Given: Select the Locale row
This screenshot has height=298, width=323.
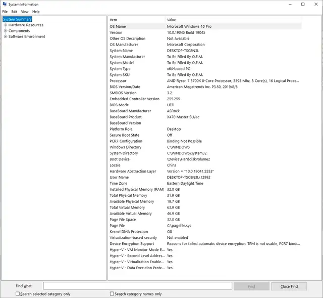Looking at the screenshot, I should [x=205, y=165].
